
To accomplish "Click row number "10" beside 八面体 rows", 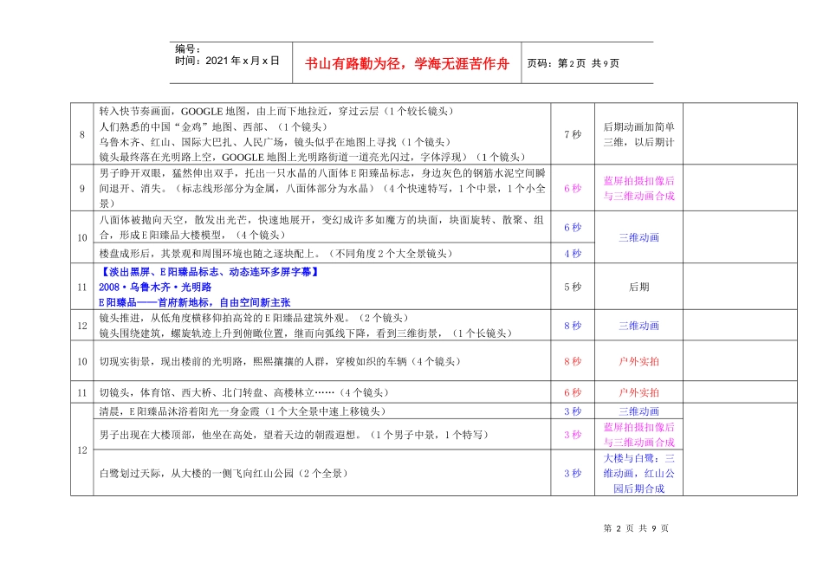I will [82, 237].
